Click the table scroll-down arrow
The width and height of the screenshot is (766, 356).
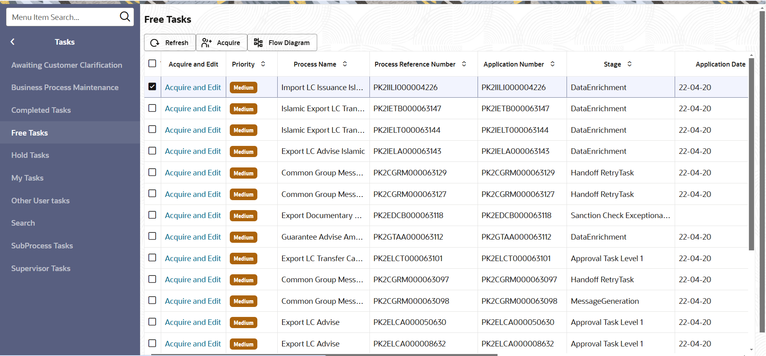[751, 350]
